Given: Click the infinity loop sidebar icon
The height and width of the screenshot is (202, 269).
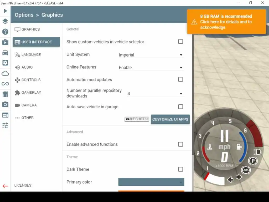Looking at the screenshot, I should click(x=5, y=84).
